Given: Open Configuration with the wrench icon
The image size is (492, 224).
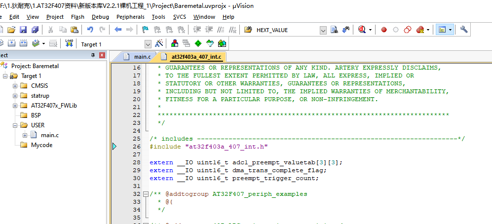Looking at the screenshot, I should (x=464, y=30).
